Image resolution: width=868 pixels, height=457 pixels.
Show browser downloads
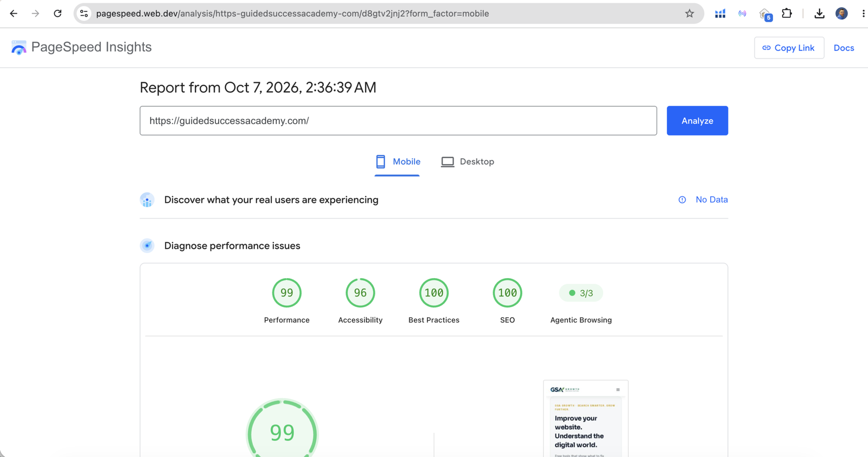tap(819, 14)
